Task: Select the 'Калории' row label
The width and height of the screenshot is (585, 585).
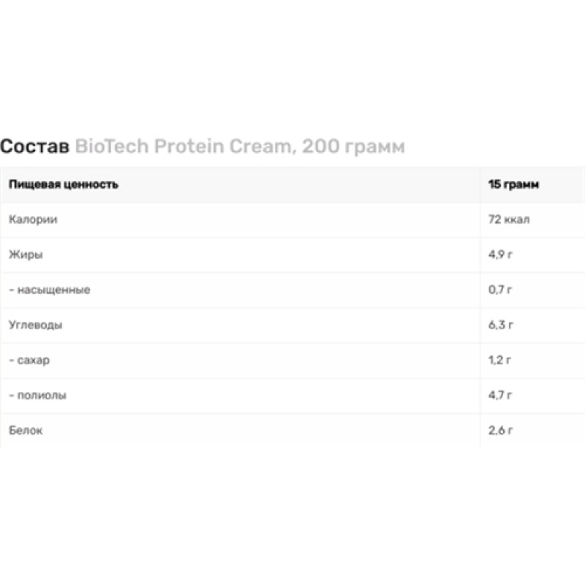Action: (x=33, y=219)
